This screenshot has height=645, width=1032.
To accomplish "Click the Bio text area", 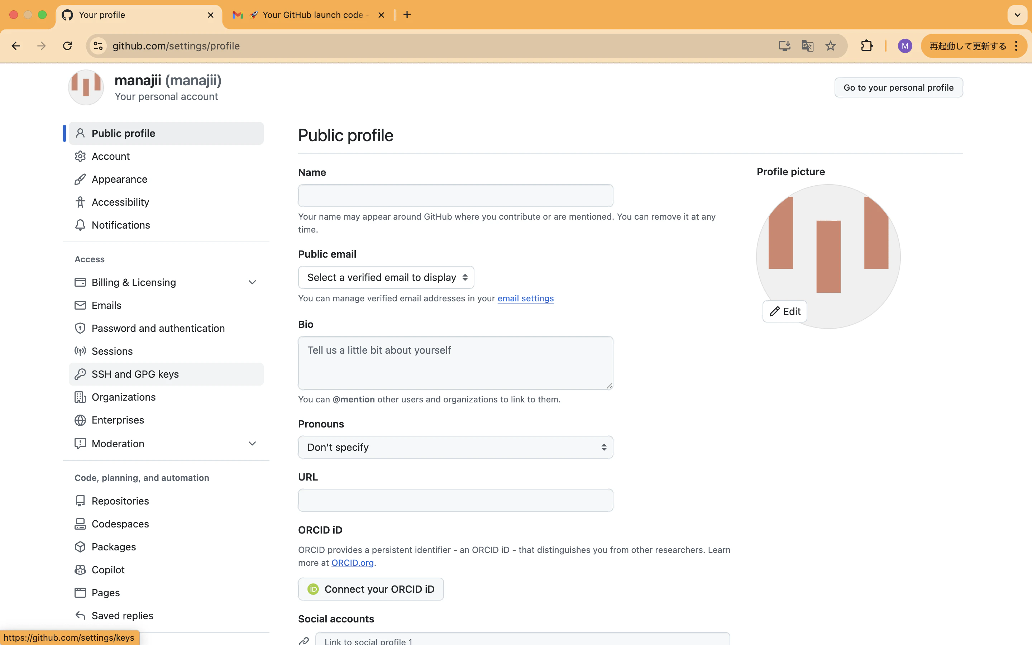I will 455,363.
